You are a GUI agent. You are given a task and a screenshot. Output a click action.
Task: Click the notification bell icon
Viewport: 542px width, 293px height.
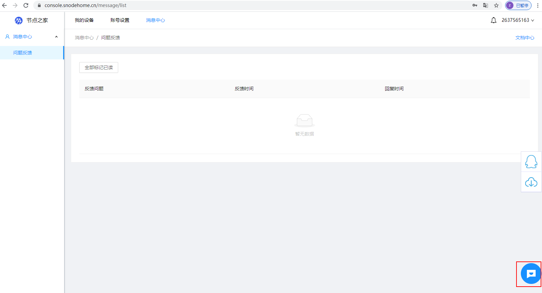(493, 20)
